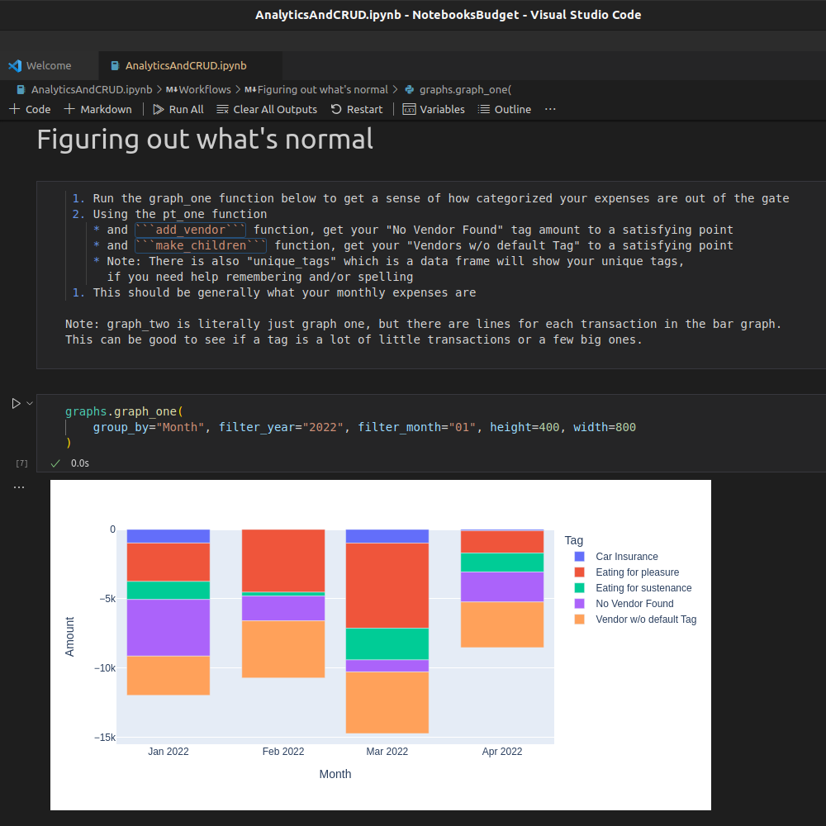826x826 pixels.
Task: Click the Month x-axis title
Action: click(335, 775)
